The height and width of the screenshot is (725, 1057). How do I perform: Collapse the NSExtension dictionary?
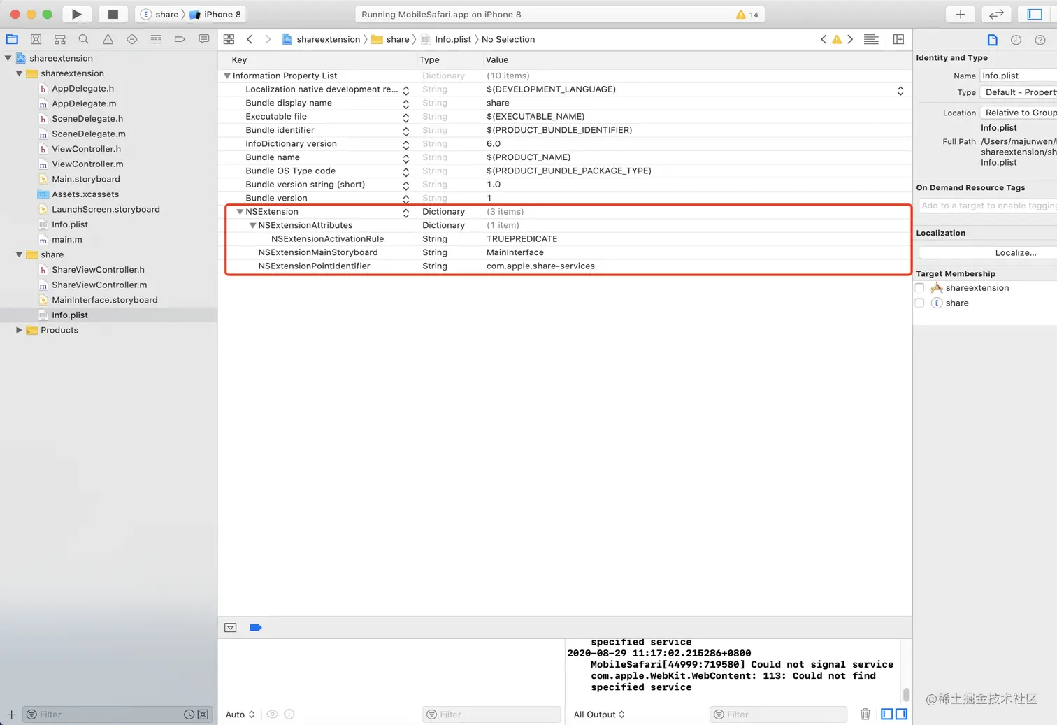(240, 211)
